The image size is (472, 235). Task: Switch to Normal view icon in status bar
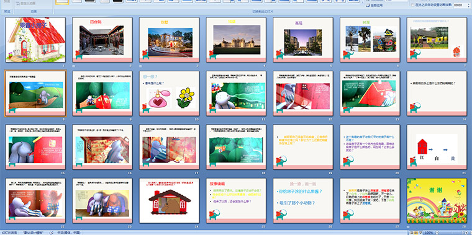(411, 233)
